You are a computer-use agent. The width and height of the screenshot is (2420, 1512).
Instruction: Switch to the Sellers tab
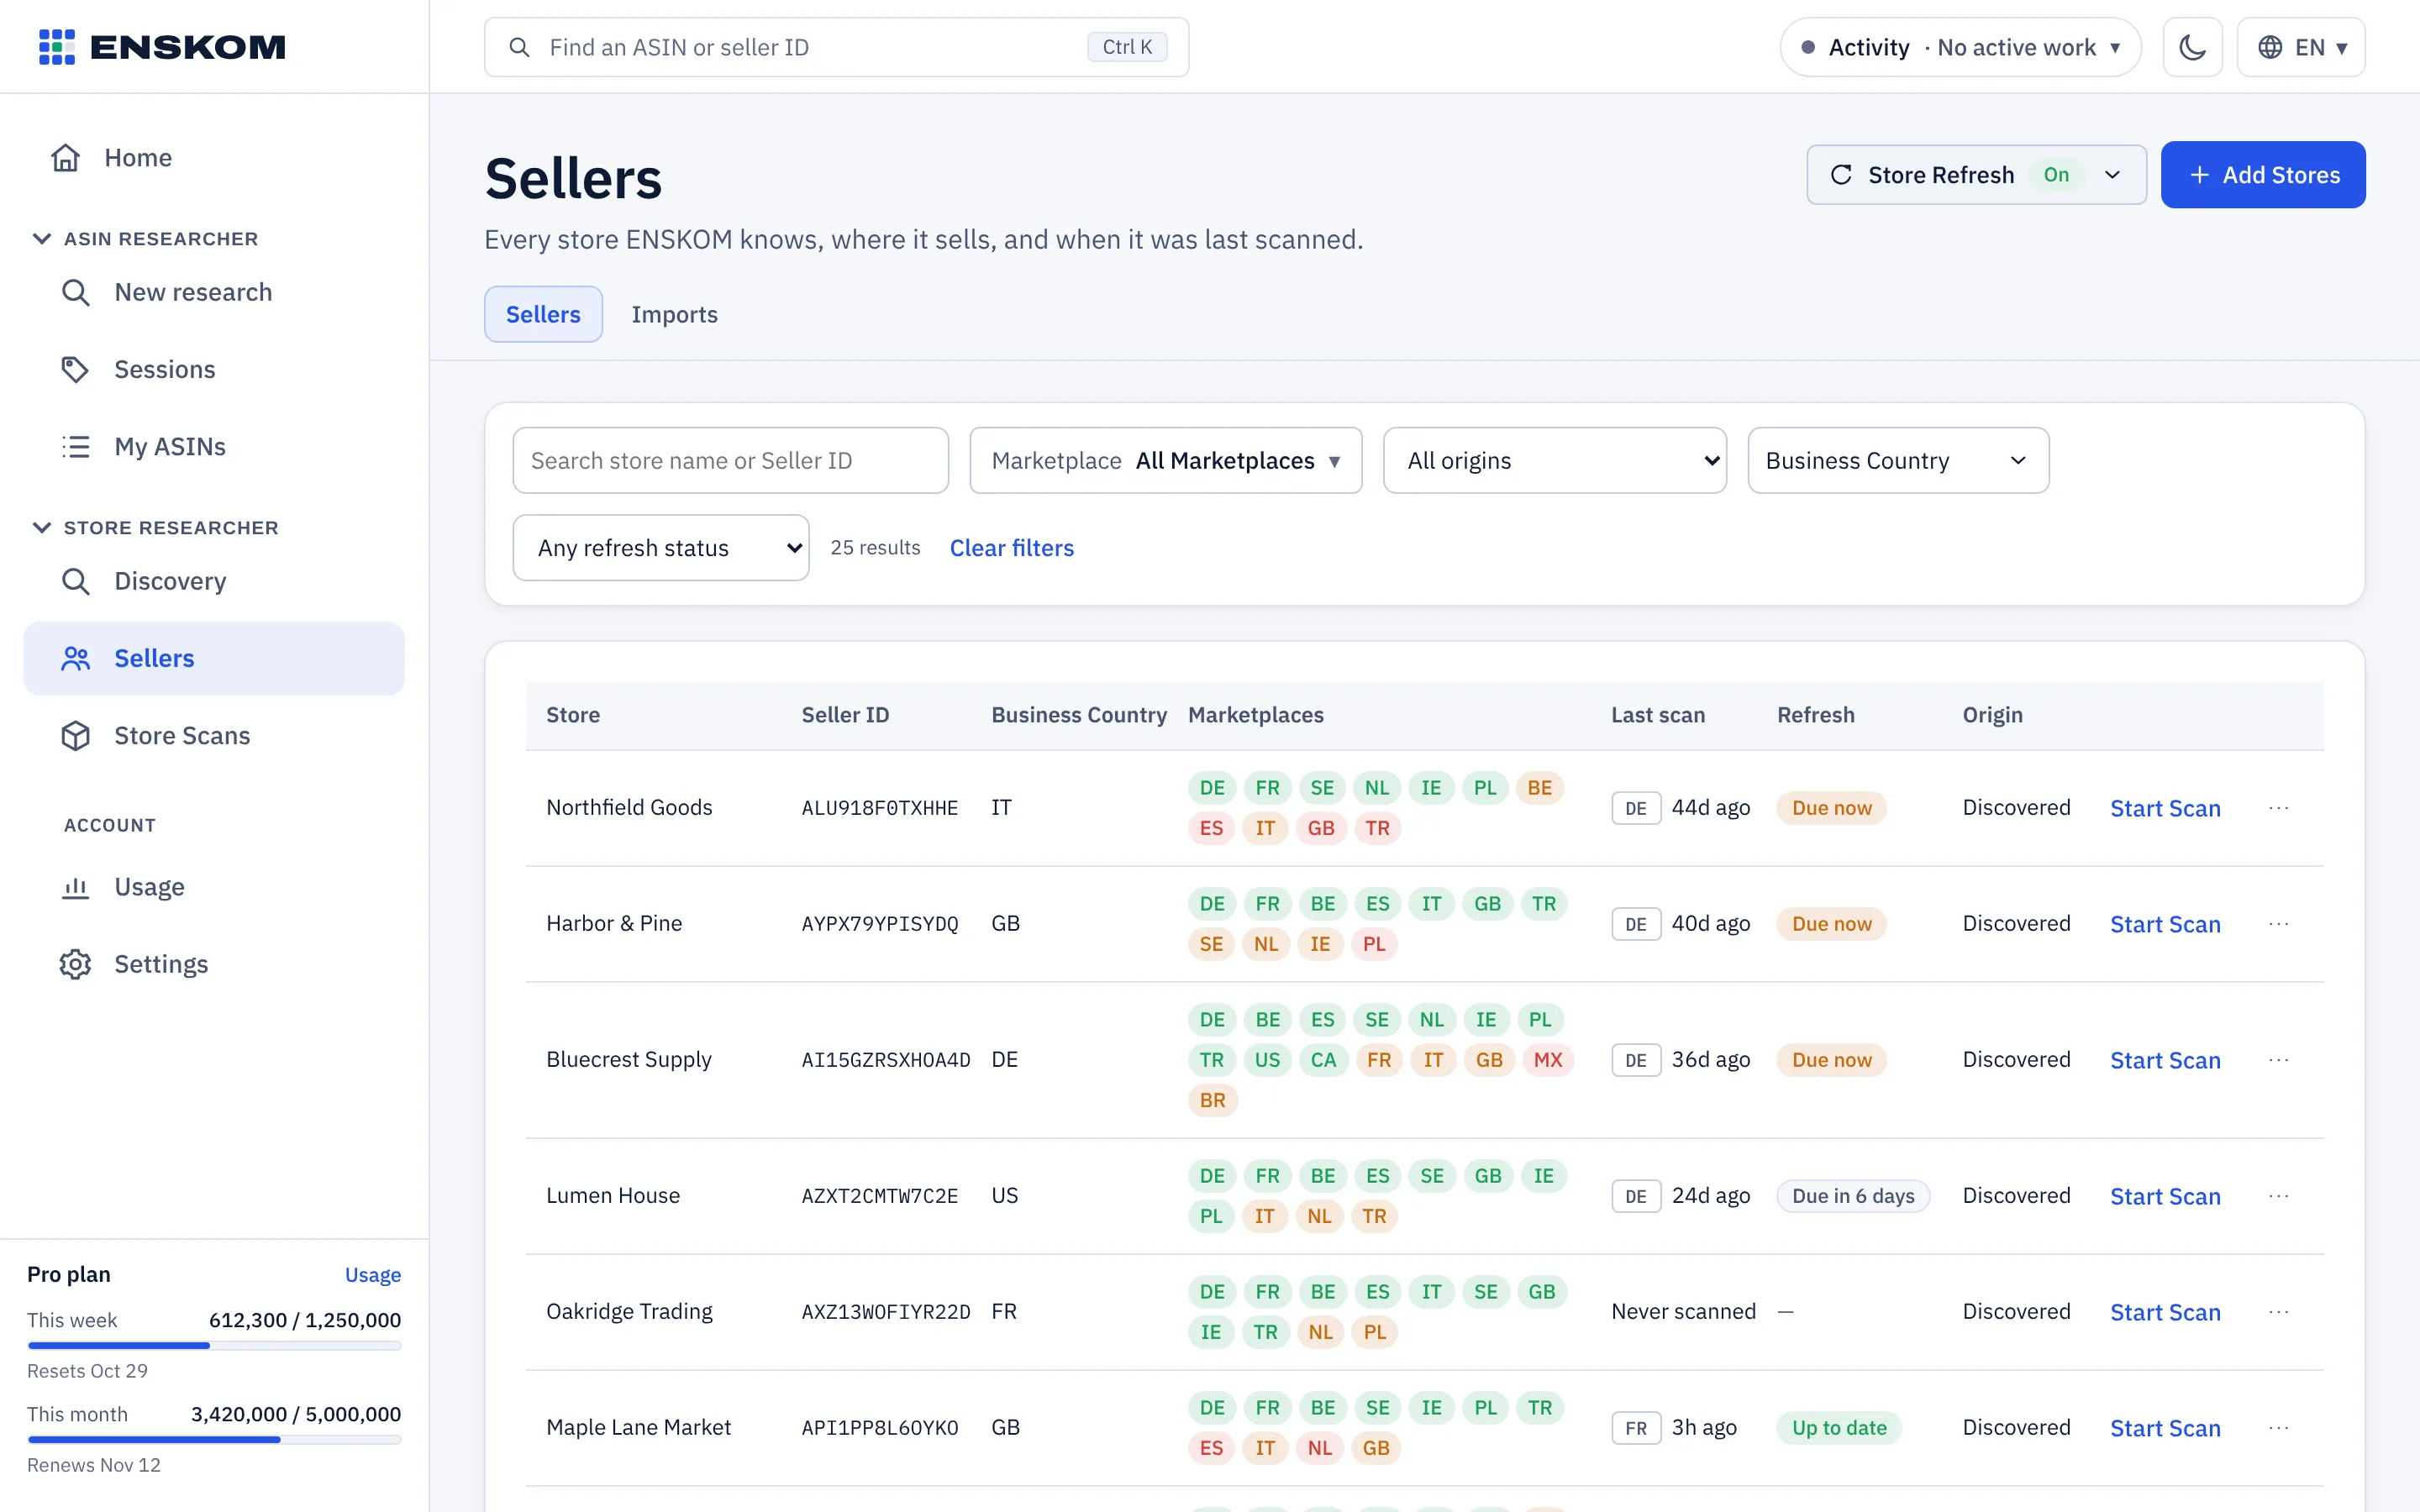click(x=543, y=314)
